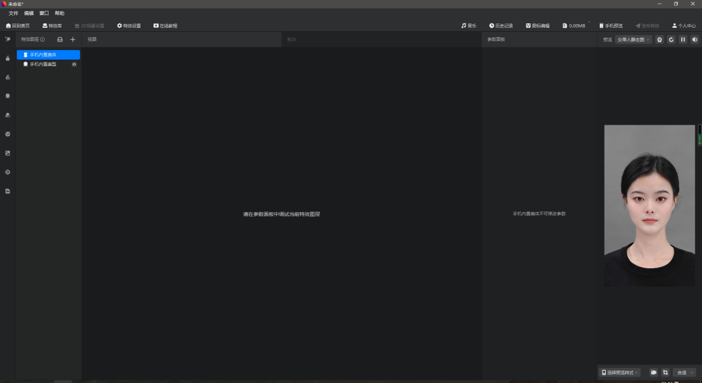Click the refresh preview icon
This screenshot has width=702, height=383.
[671, 40]
